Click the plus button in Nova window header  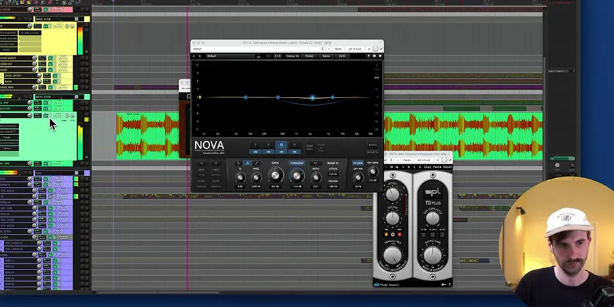tap(329, 48)
